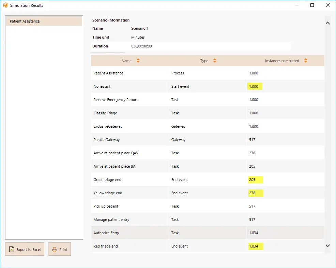
Task: Click Process type cell of Patient Assistance
Action: [178, 73]
